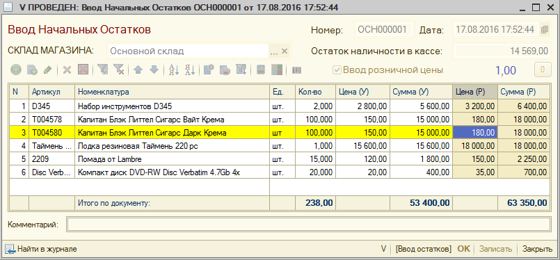Click the move row up arrow
The height and width of the screenshot is (260, 560).
pos(138,70)
